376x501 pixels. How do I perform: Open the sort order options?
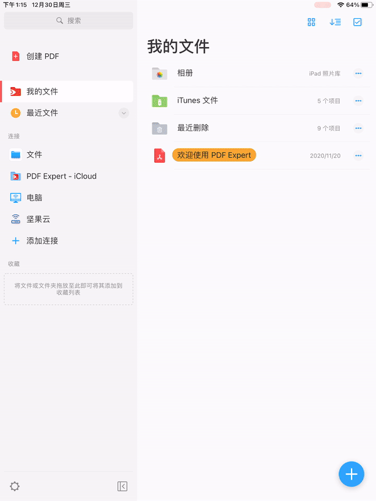pos(335,22)
